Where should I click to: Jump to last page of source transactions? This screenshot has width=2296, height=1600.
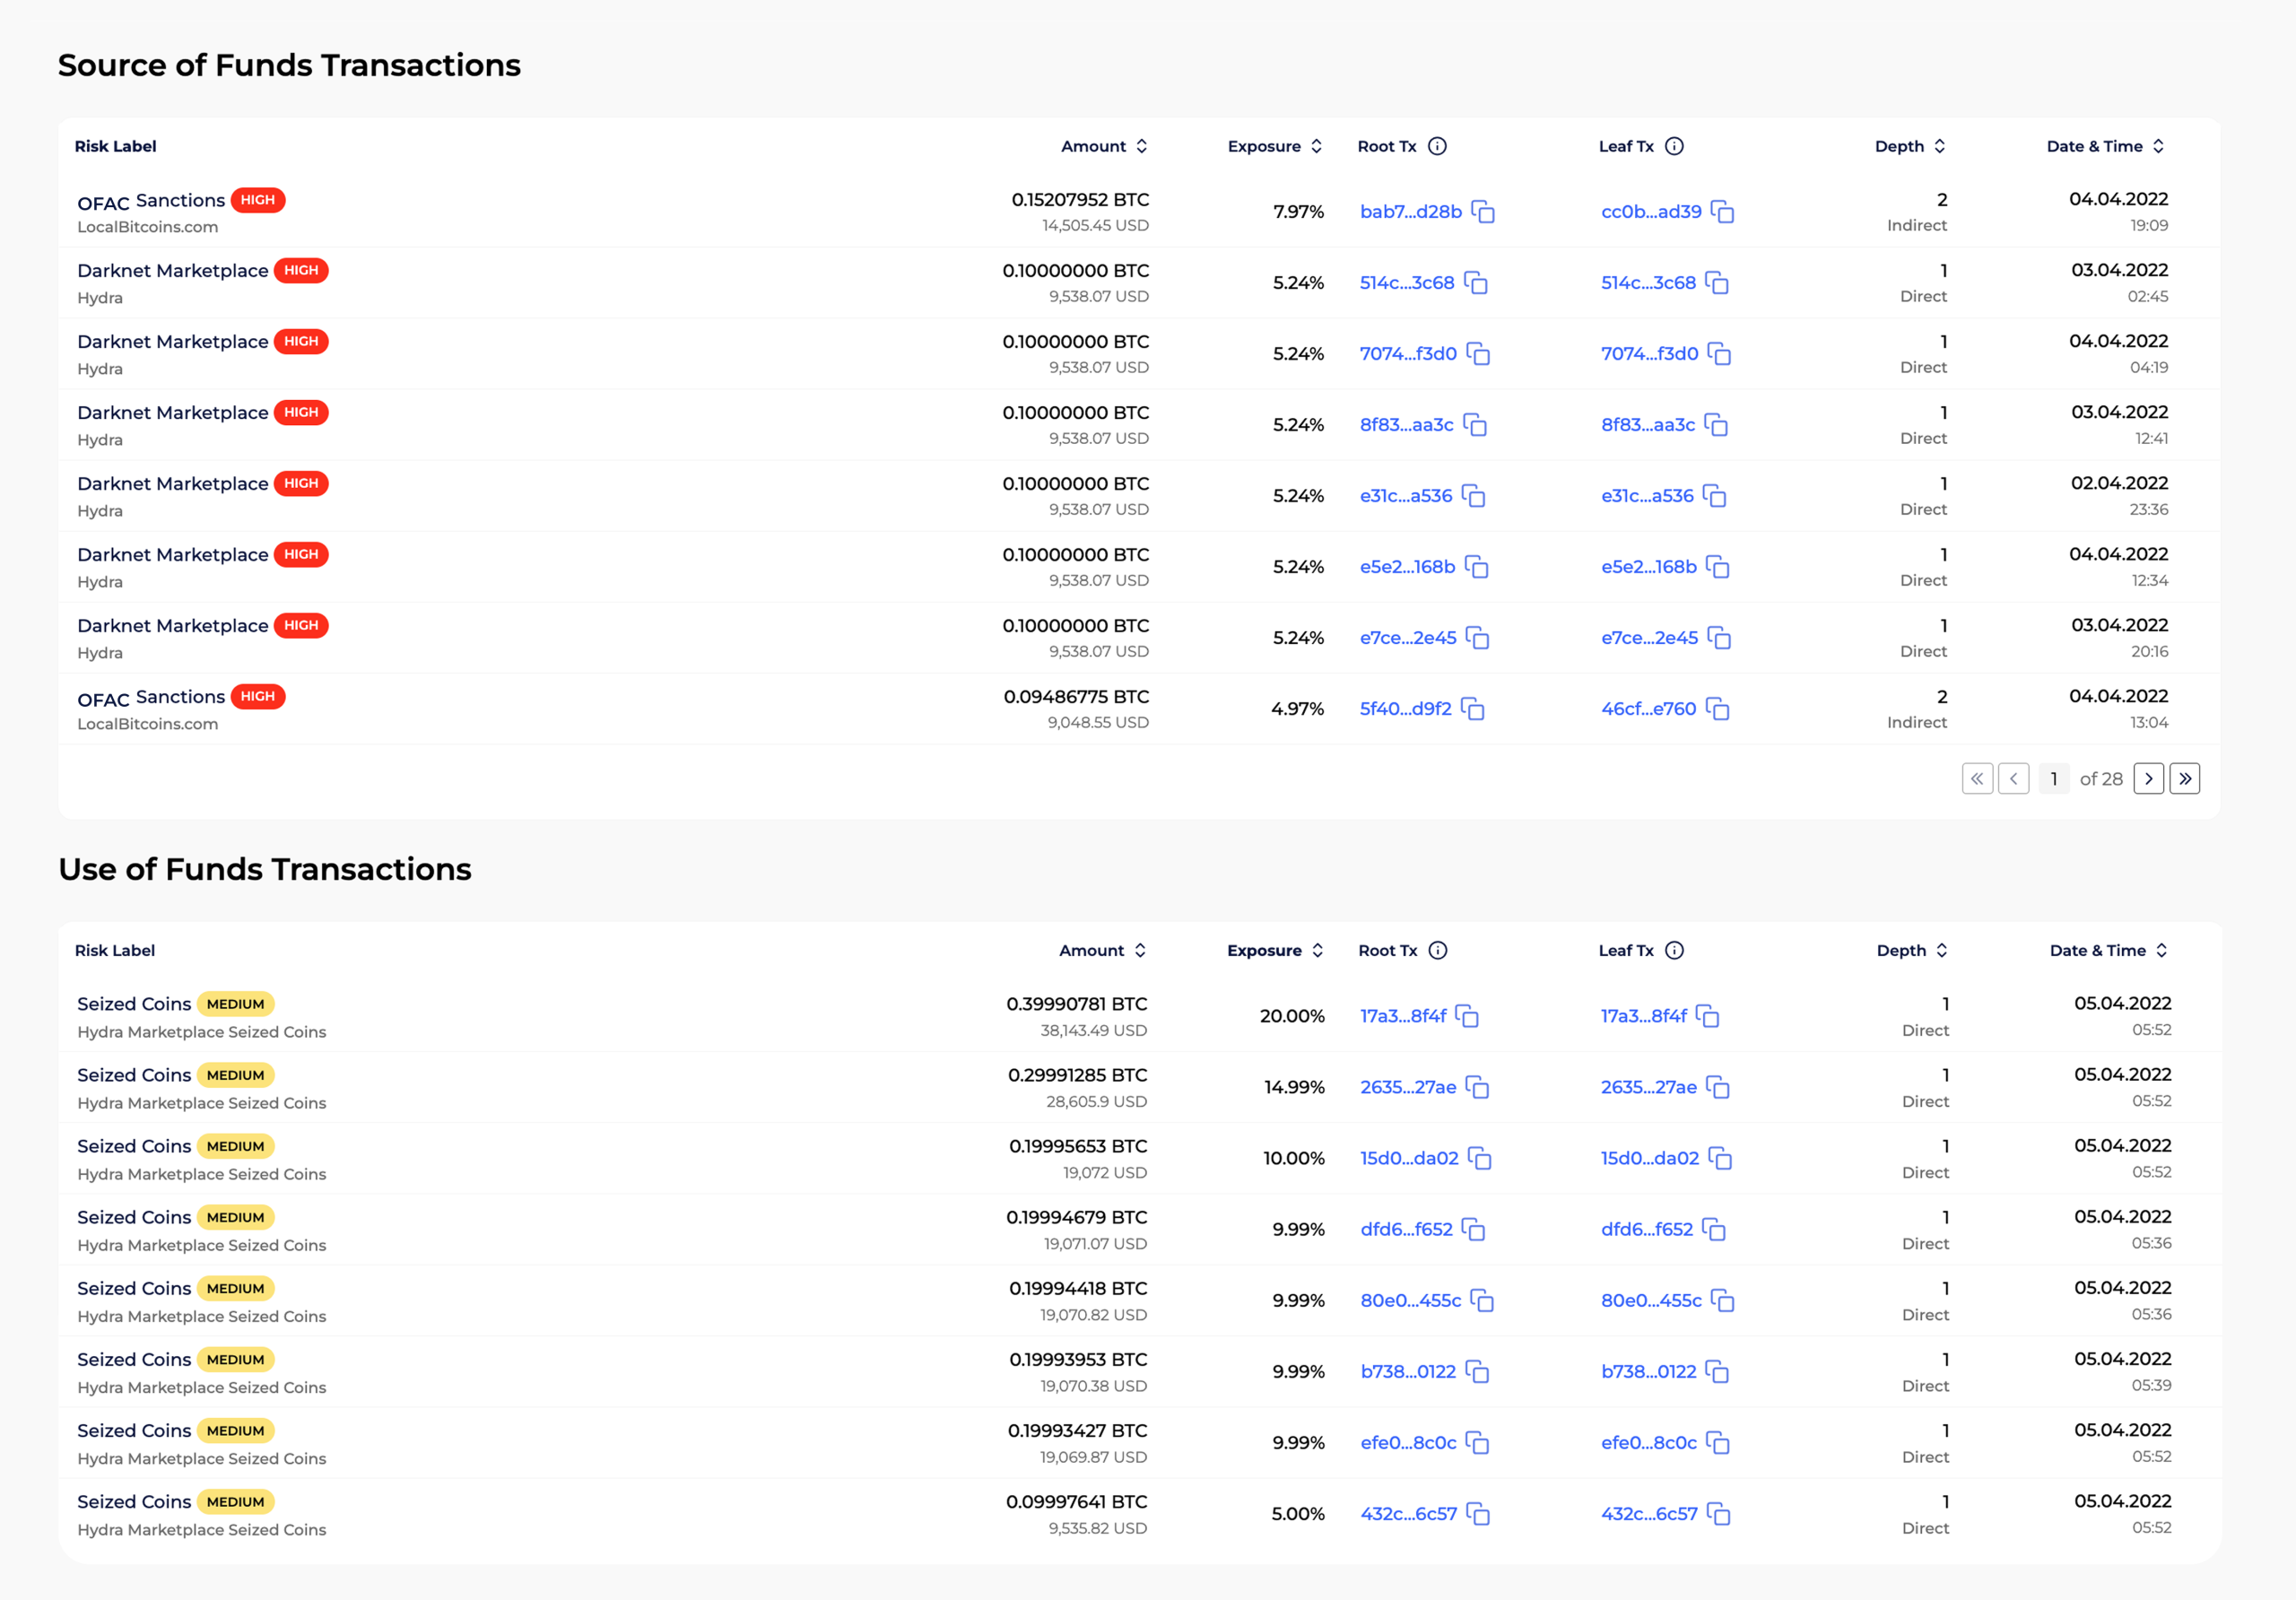pyautogui.click(x=2184, y=778)
